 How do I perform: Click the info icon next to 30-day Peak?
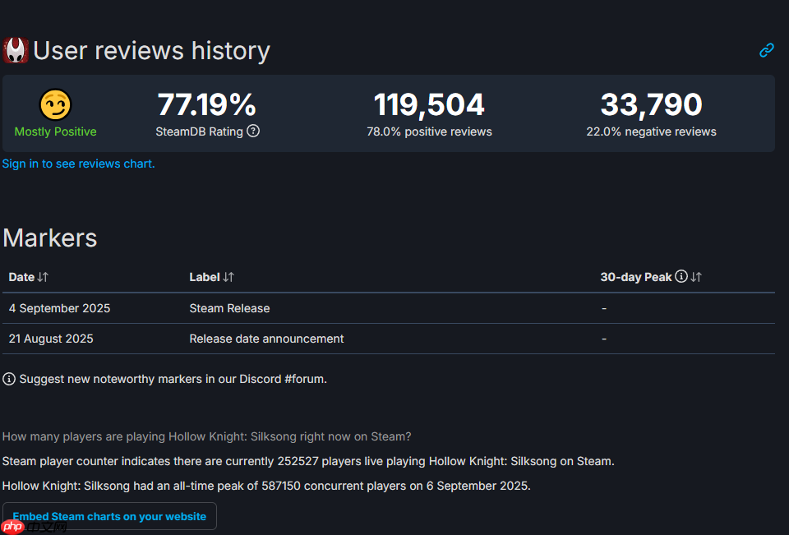(681, 277)
